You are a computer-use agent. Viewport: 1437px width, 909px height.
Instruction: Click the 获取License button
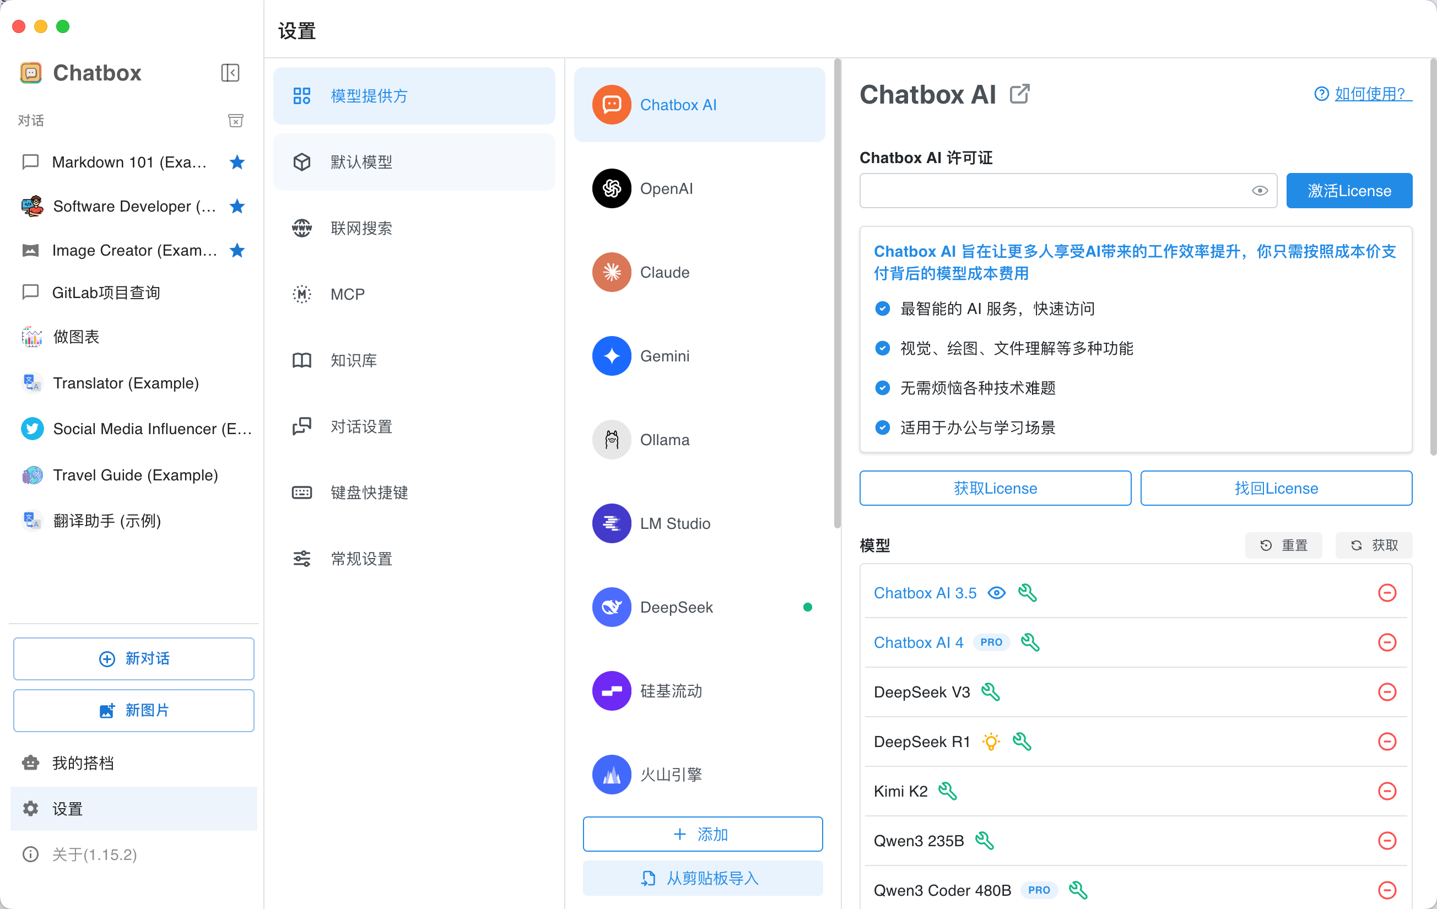click(x=995, y=488)
